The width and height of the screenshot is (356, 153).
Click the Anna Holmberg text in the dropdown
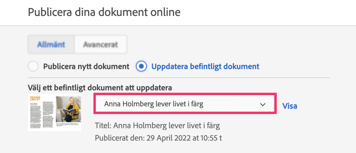tap(154, 104)
